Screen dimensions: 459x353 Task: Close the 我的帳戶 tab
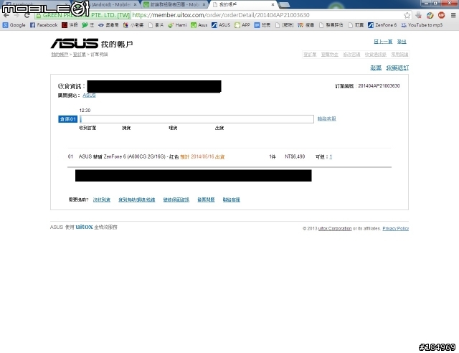pos(273,5)
